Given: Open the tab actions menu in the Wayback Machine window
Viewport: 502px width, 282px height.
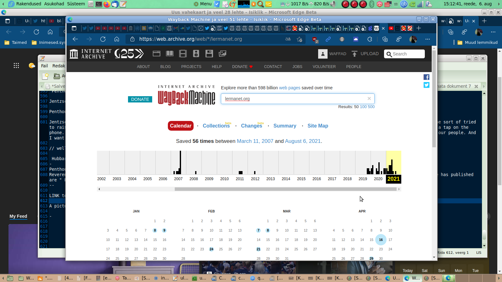Looking at the screenshot, I should click(x=74, y=28).
